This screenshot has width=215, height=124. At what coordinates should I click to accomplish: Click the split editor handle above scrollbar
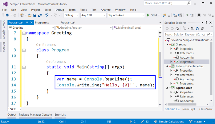(x=160, y=32)
